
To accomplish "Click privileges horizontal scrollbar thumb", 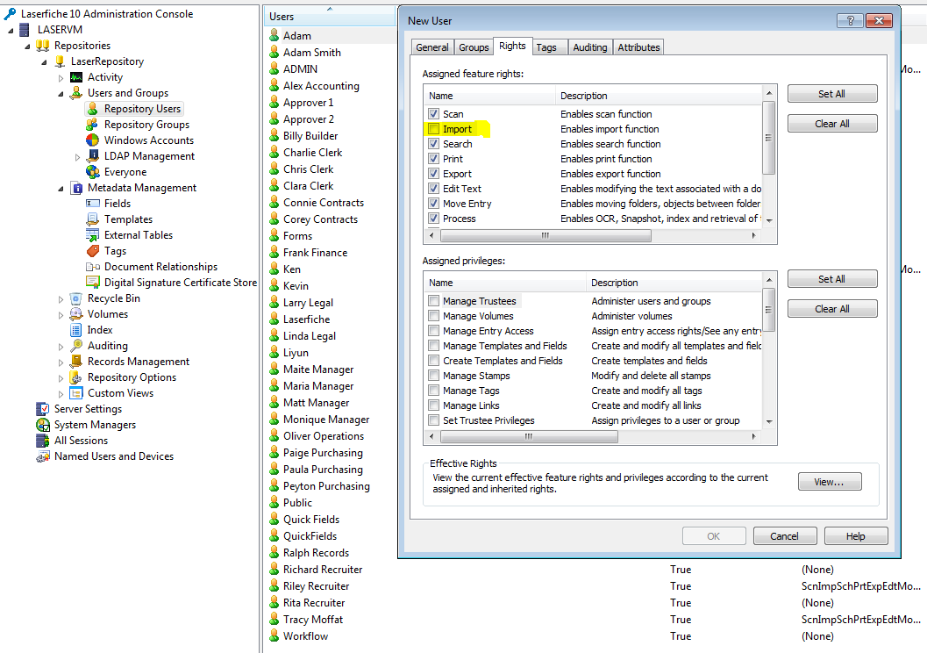I will (x=529, y=436).
